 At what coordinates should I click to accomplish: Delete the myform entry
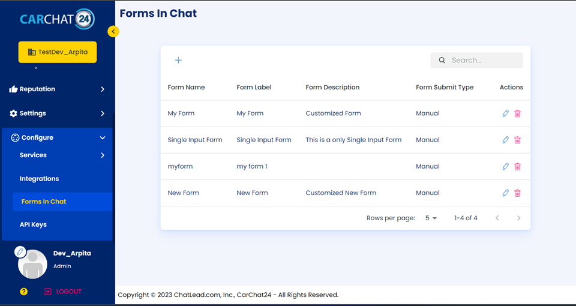pyautogui.click(x=517, y=166)
